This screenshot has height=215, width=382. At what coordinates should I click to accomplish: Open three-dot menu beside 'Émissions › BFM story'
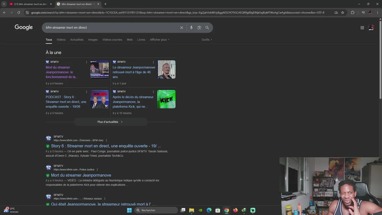click(x=106, y=140)
